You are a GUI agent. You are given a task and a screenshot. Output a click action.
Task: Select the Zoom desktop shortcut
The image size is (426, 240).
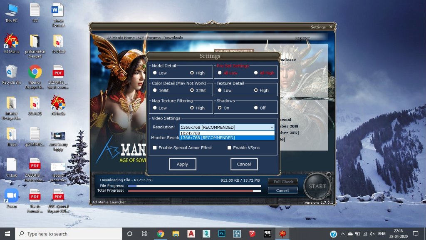[11, 198]
